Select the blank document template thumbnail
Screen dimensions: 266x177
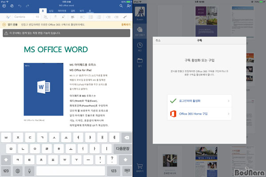pos(170,21)
